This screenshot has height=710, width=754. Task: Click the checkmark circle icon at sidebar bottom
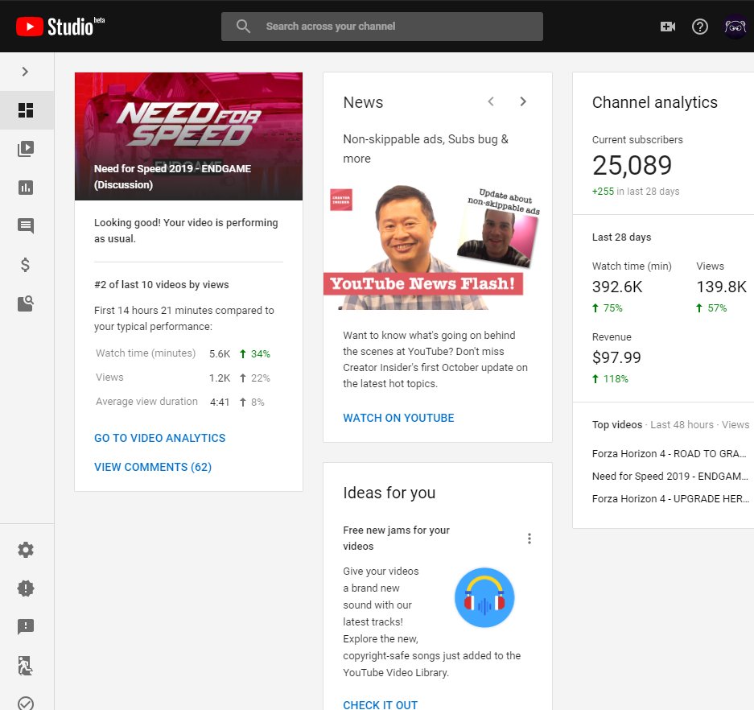click(26, 704)
